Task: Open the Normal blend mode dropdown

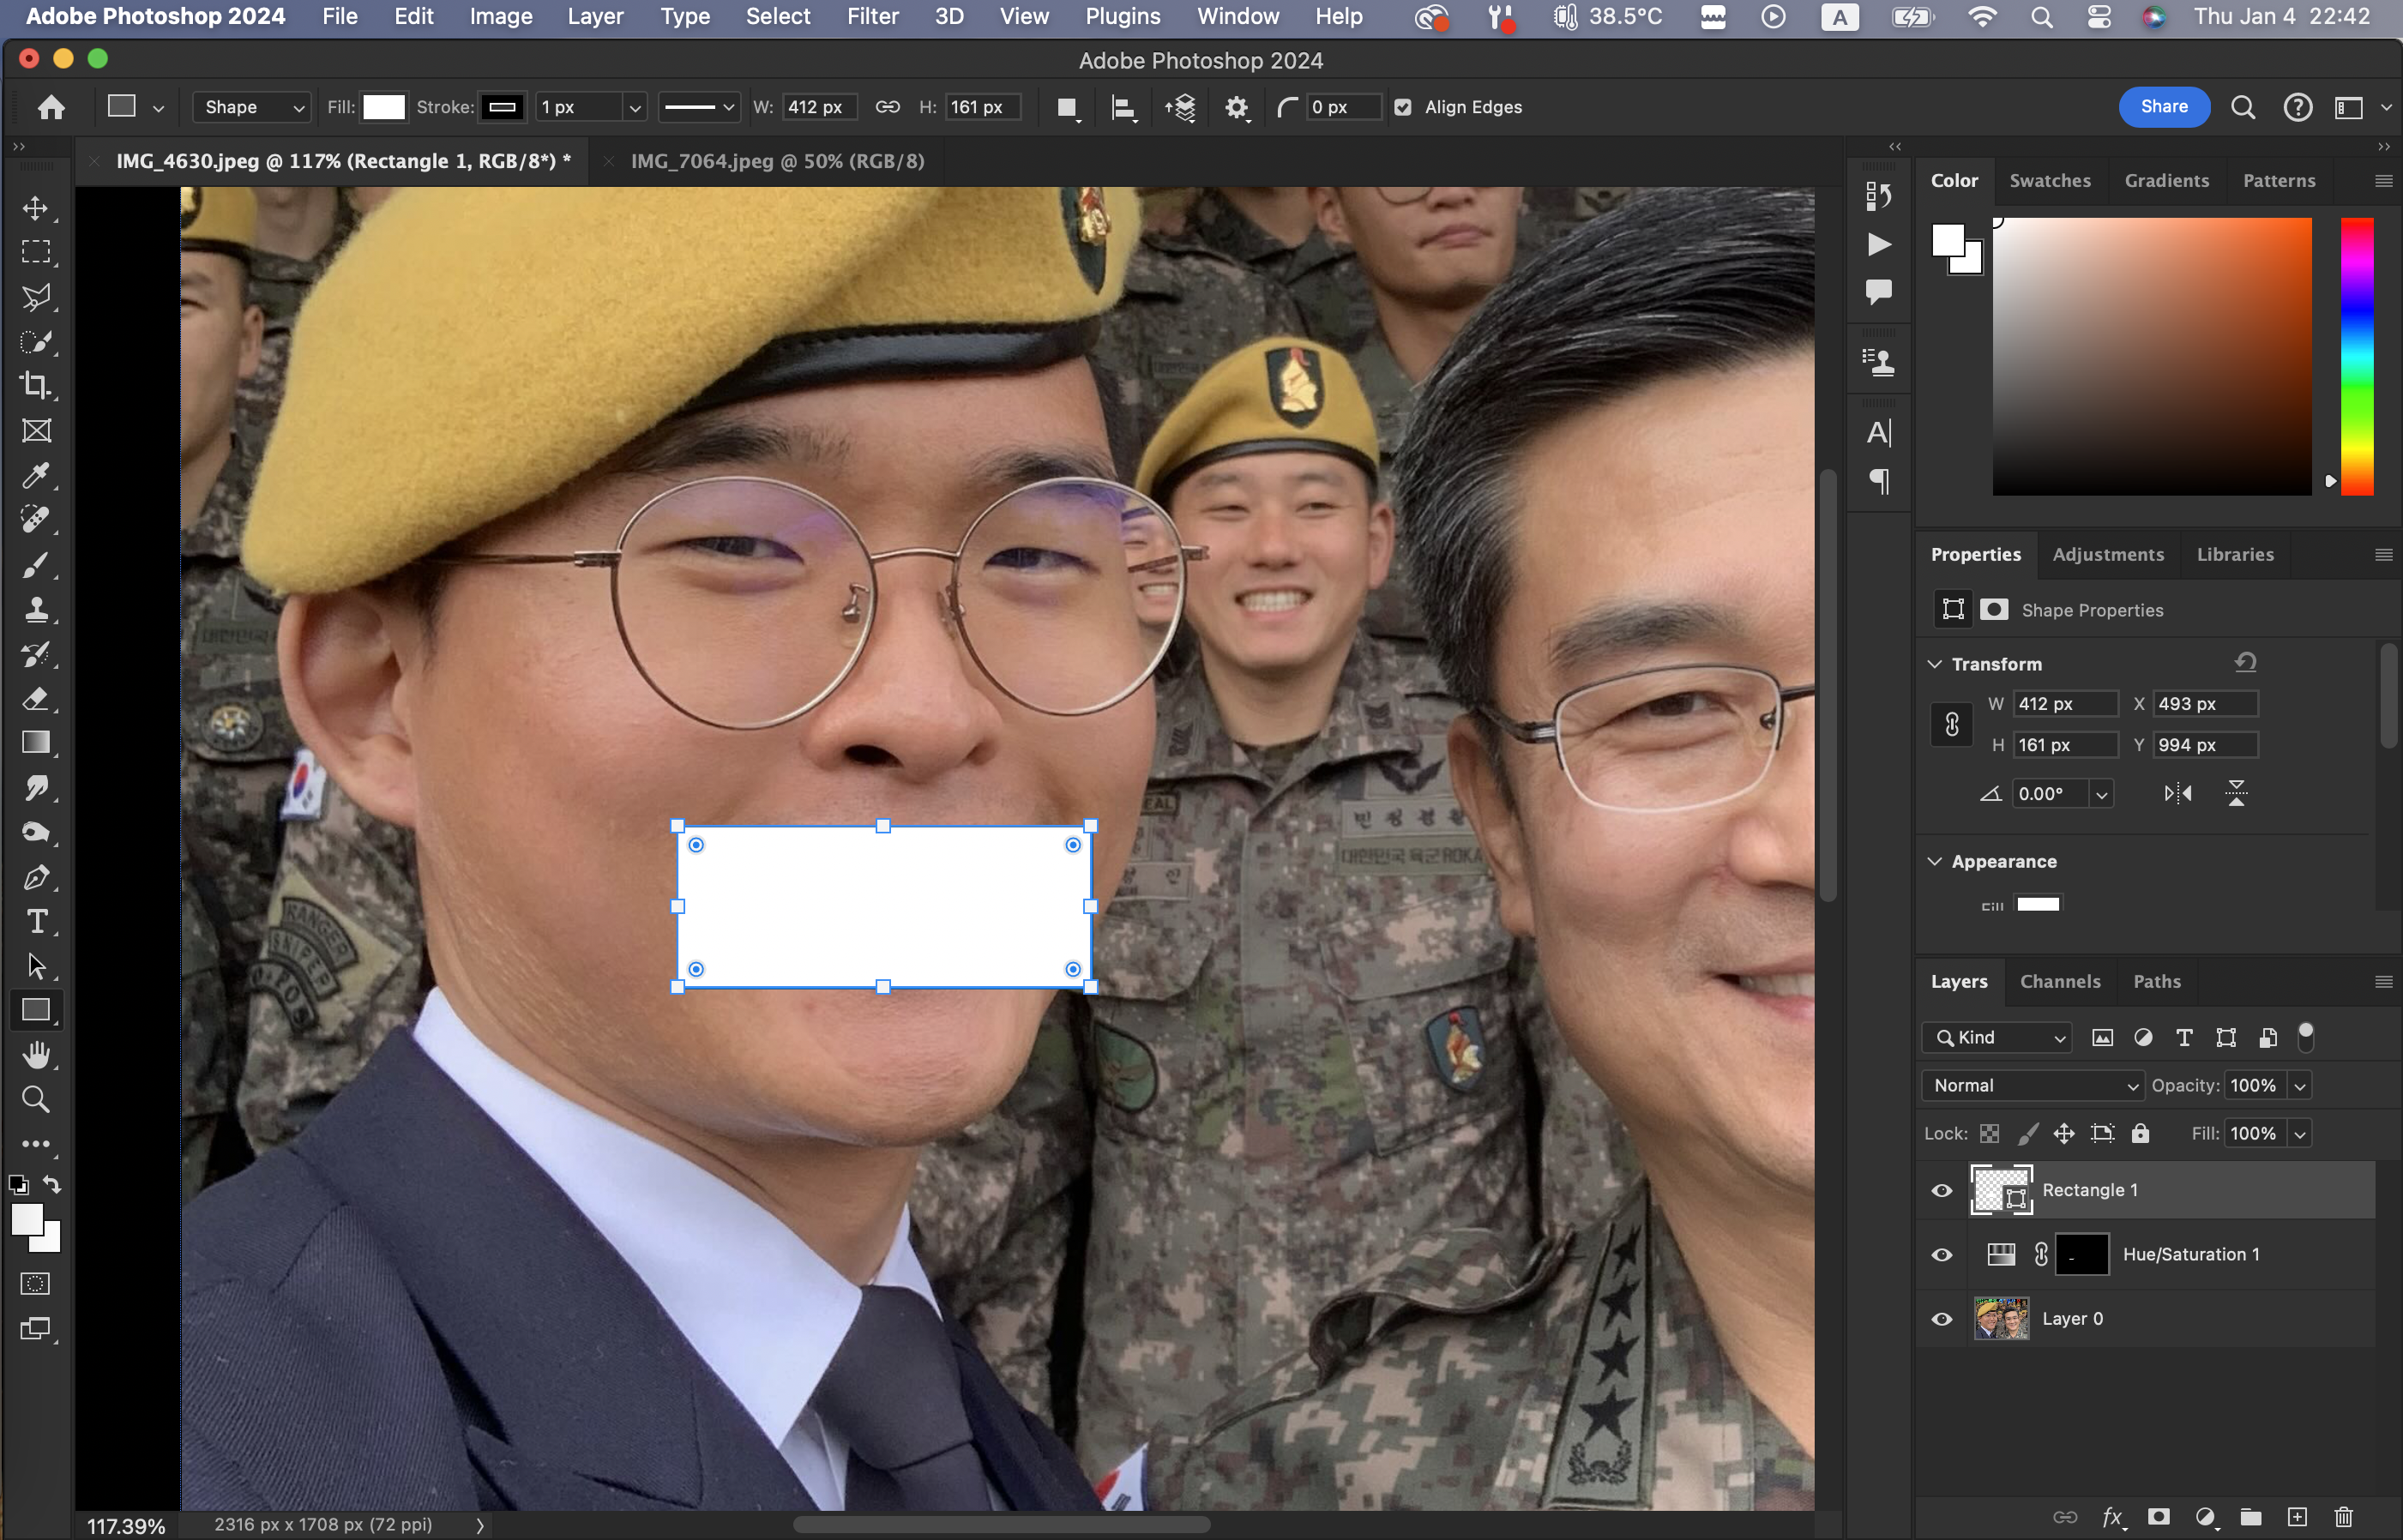Action: click(x=2033, y=1085)
